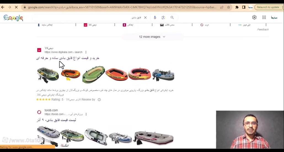
Task: Open Google Lens image search
Action: pos(163,18)
